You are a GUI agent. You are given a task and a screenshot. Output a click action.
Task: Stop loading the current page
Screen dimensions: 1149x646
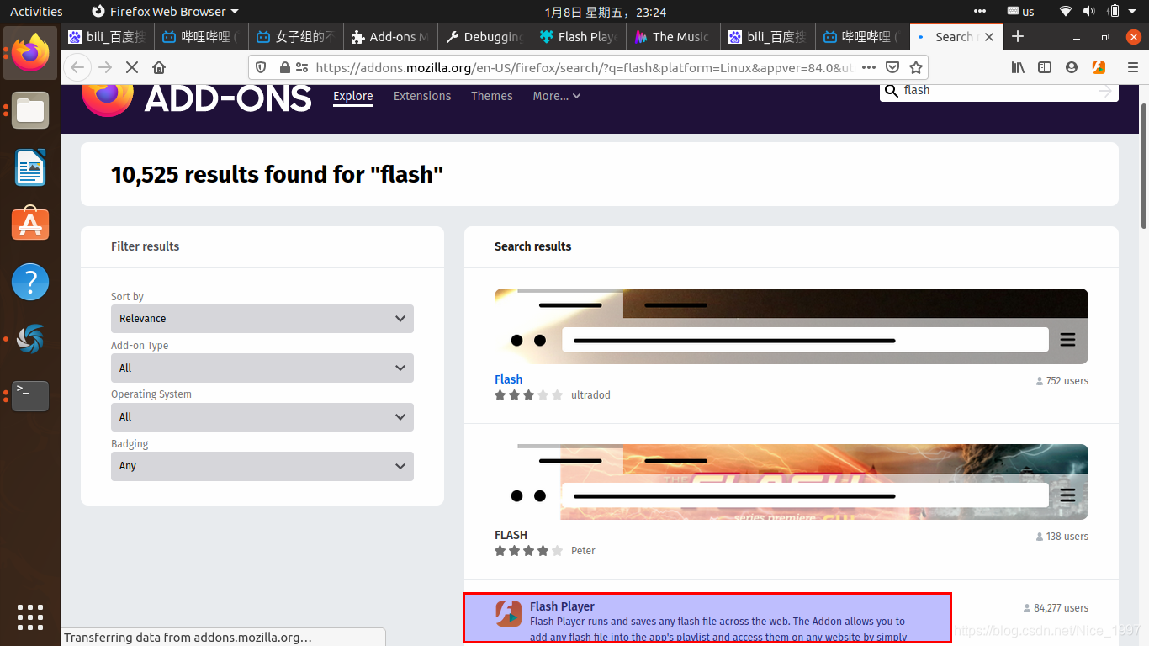(132, 67)
